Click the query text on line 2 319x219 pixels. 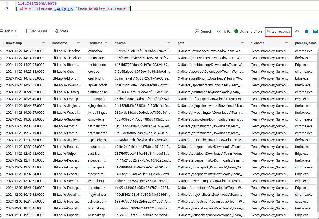pyautogui.click(x=74, y=9)
